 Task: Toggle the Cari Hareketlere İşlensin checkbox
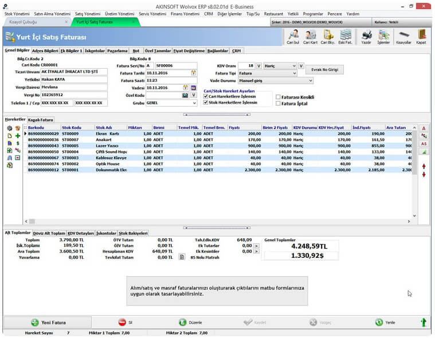tap(206, 96)
